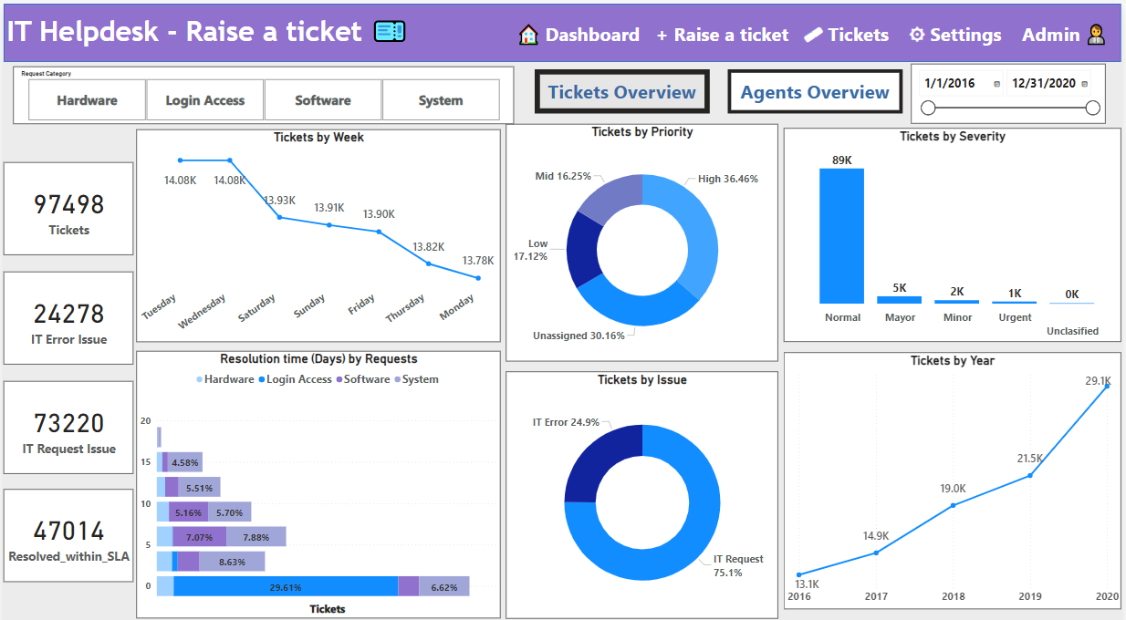Switch to the Tickets Overview tab
This screenshot has width=1126, height=620.
(621, 92)
